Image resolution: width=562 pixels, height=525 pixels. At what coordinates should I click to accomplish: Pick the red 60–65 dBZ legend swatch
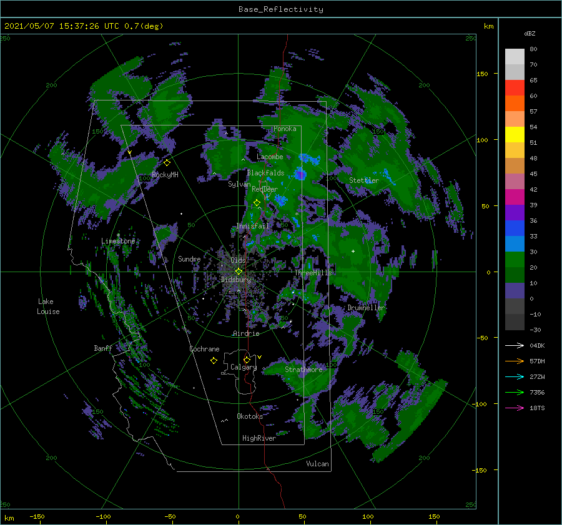tap(515, 88)
